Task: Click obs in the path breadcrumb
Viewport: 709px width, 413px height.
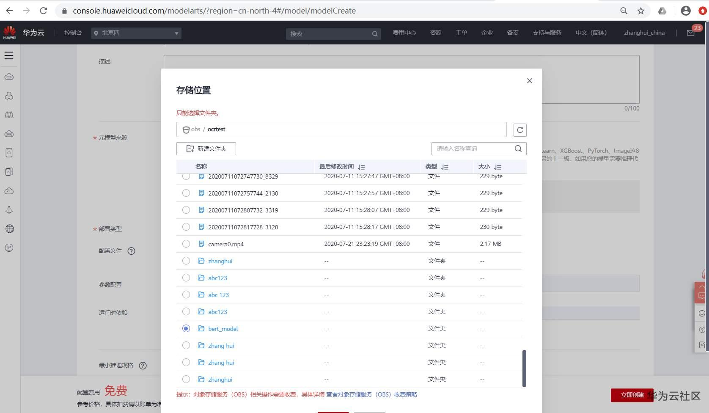Action: point(195,129)
